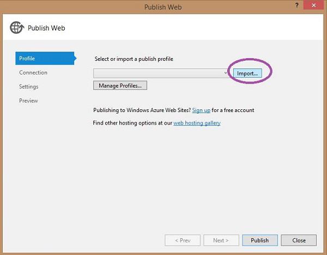Click the 'Publish Web' header heading text

(46, 28)
